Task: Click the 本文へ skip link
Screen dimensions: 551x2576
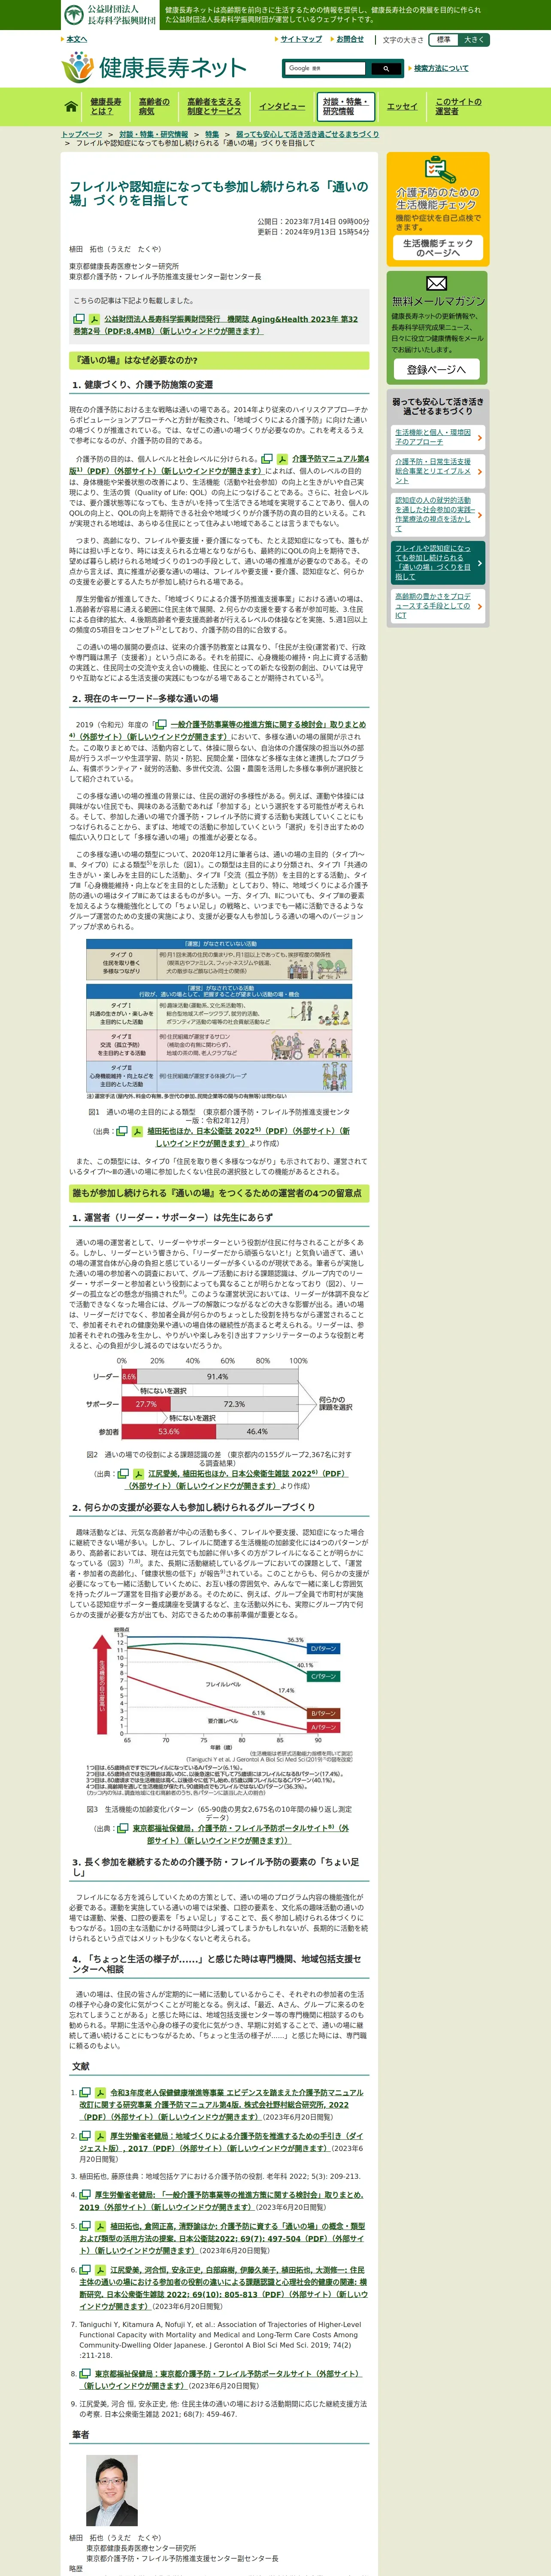Action: click(x=76, y=39)
